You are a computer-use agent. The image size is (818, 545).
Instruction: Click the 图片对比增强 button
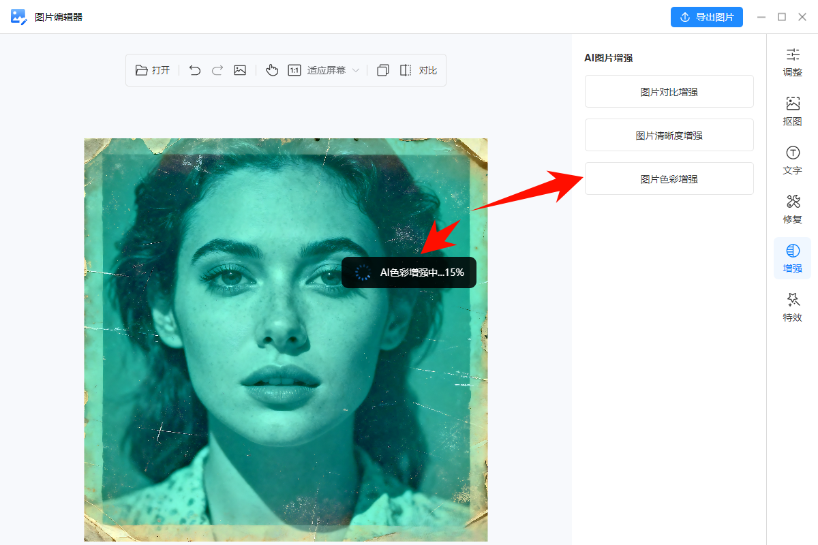[669, 92]
